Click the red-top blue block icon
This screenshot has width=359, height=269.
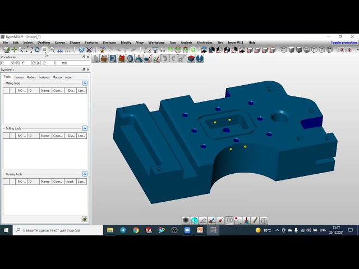191,58
